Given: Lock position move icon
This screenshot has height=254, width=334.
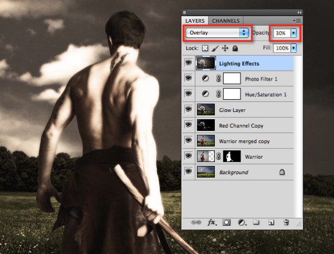Looking at the screenshot, I should [x=225, y=48].
